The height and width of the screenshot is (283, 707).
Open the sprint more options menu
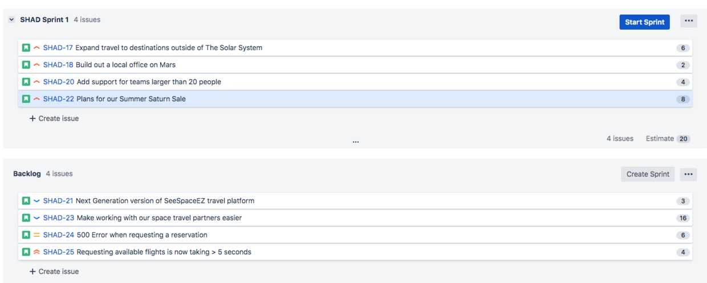[689, 22]
